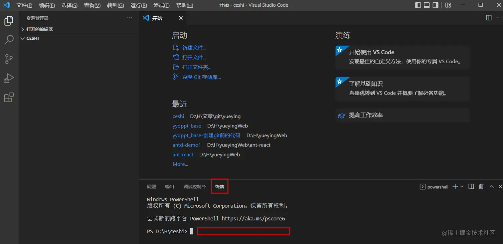Image resolution: width=503 pixels, height=244 pixels.
Task: Open the terminal launch profile dropdown arrow
Action: 462,187
